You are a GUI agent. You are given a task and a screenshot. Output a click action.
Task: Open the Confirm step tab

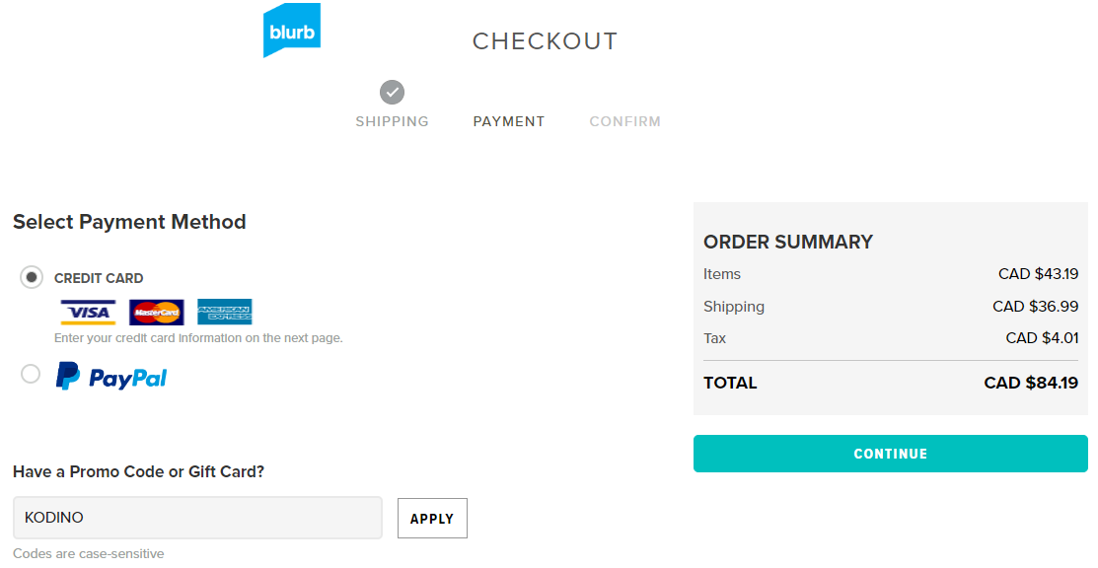point(625,122)
